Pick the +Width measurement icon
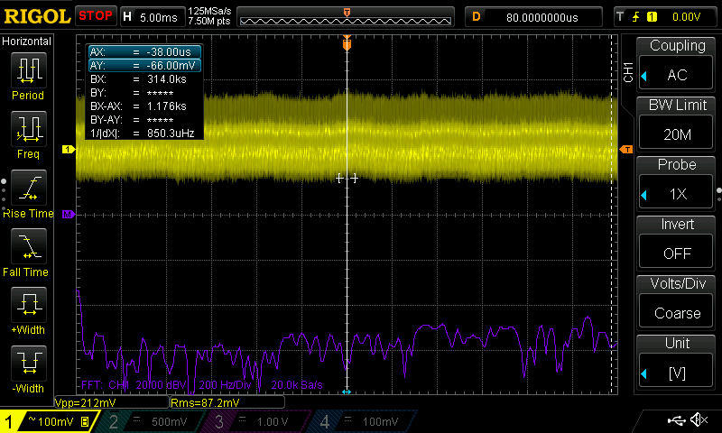 pos(29,305)
